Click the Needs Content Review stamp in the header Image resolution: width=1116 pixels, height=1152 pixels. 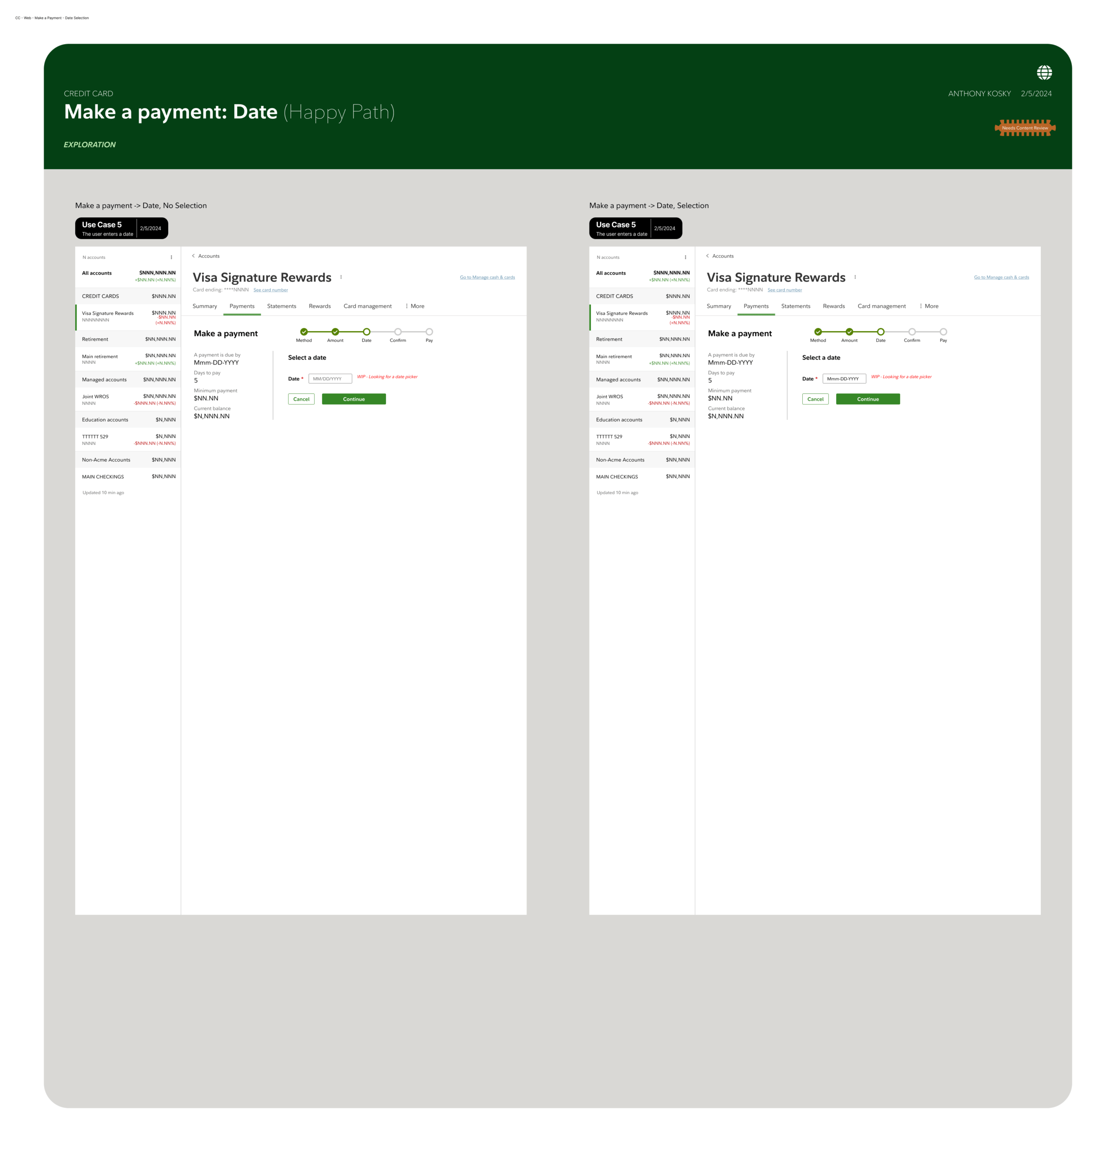pyautogui.click(x=1025, y=128)
